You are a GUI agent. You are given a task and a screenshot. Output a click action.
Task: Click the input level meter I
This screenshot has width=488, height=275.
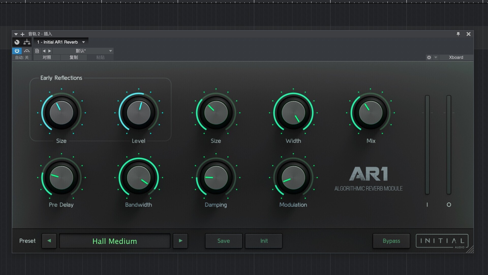427,145
